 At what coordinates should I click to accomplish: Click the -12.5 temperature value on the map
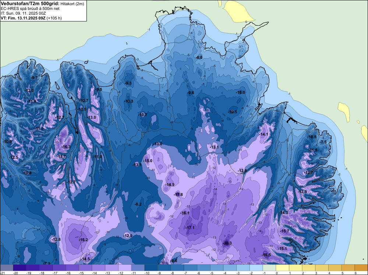click(x=13, y=158)
